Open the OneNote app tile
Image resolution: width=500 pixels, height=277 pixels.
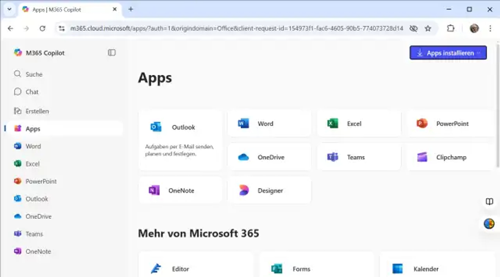pos(180,191)
